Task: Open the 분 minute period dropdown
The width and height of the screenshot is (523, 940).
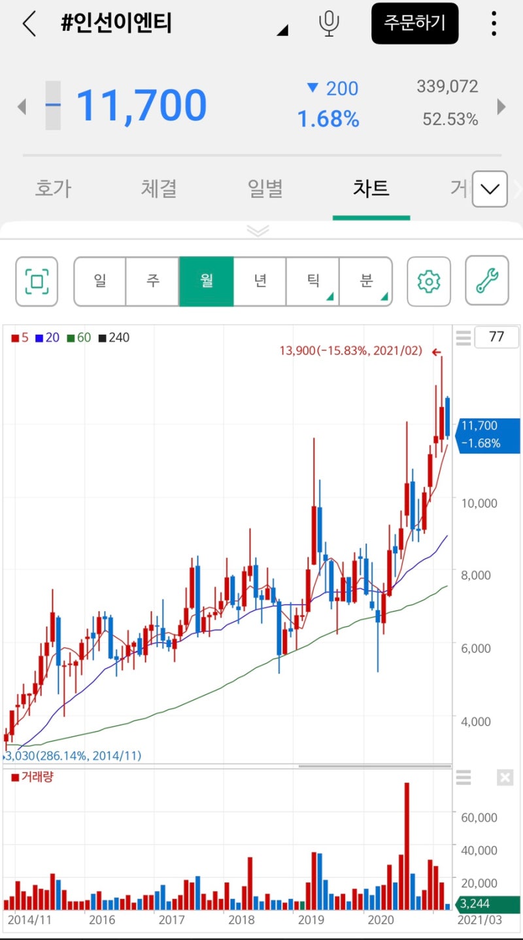Action: (x=365, y=281)
